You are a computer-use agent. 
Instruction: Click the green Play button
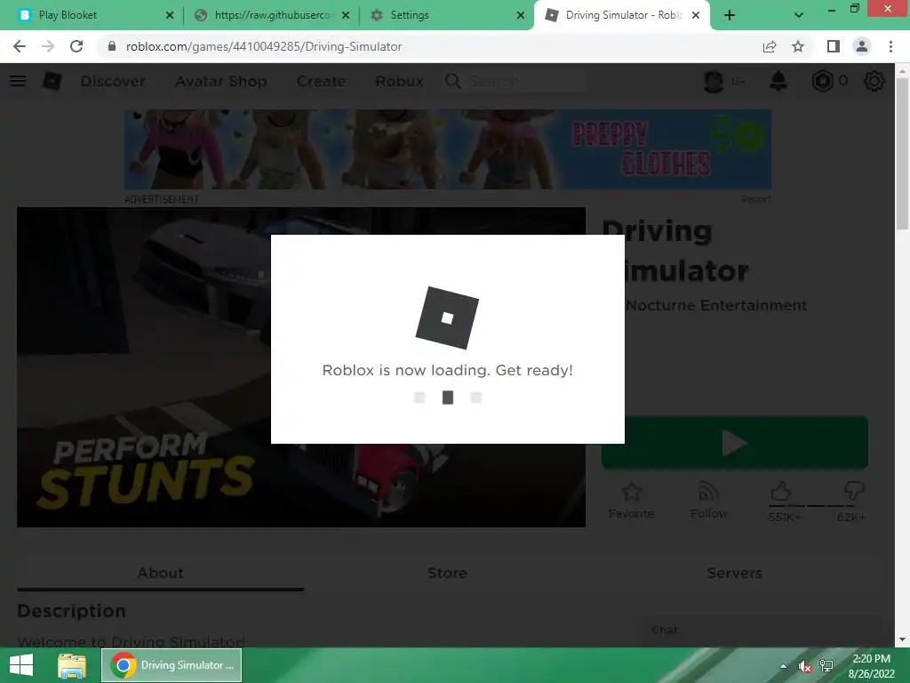(735, 443)
